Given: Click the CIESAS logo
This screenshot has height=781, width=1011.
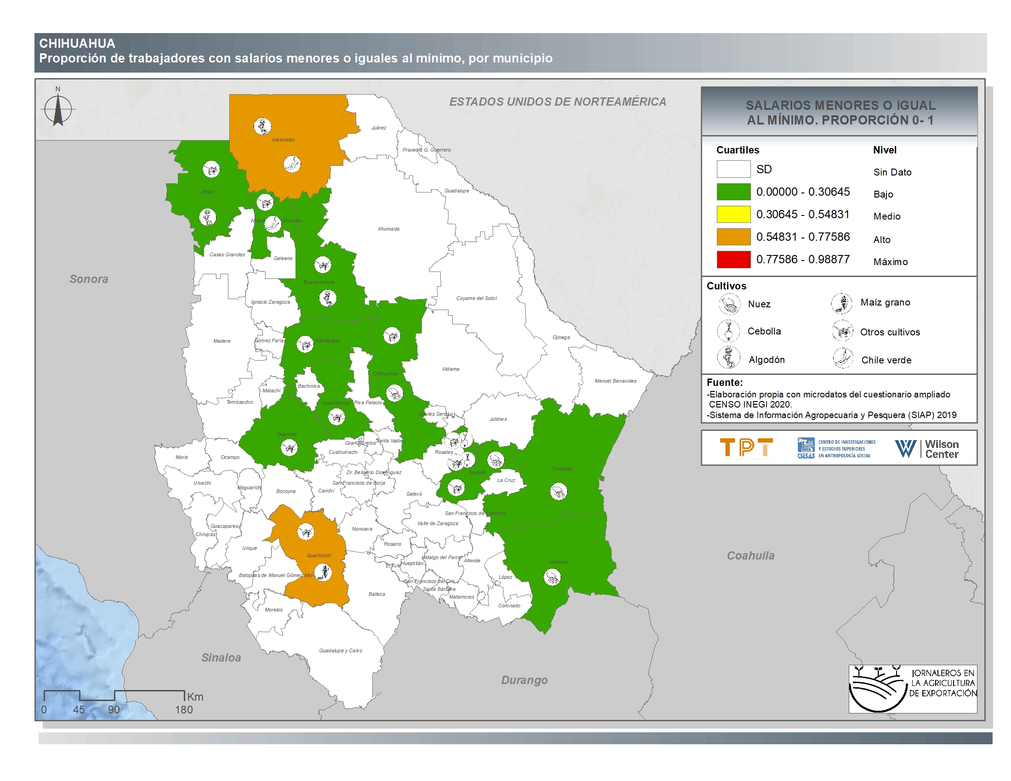Looking at the screenshot, I should [x=836, y=448].
